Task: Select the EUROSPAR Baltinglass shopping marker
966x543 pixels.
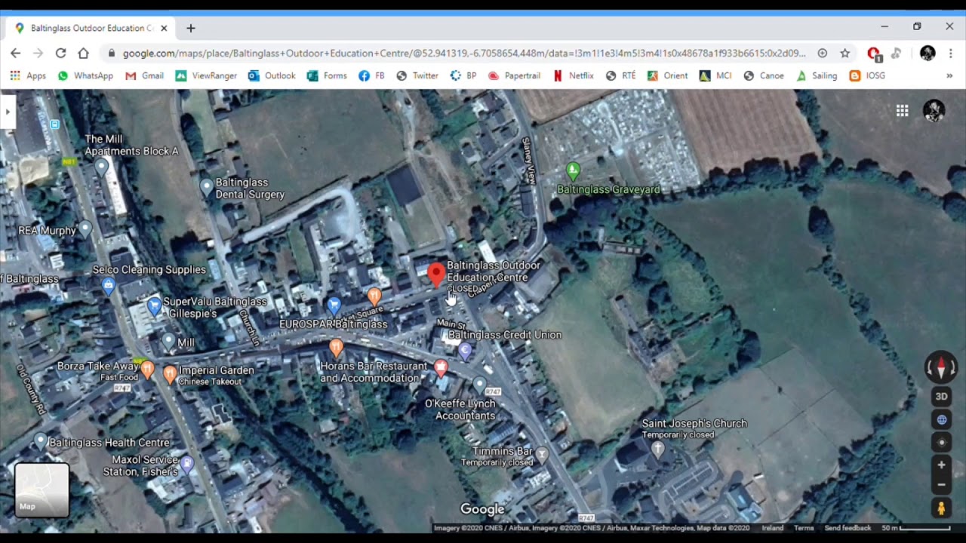Action: [x=334, y=305]
